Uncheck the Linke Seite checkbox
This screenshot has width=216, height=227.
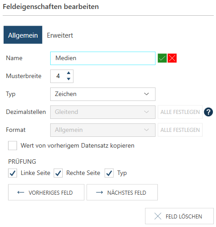(x=13, y=173)
